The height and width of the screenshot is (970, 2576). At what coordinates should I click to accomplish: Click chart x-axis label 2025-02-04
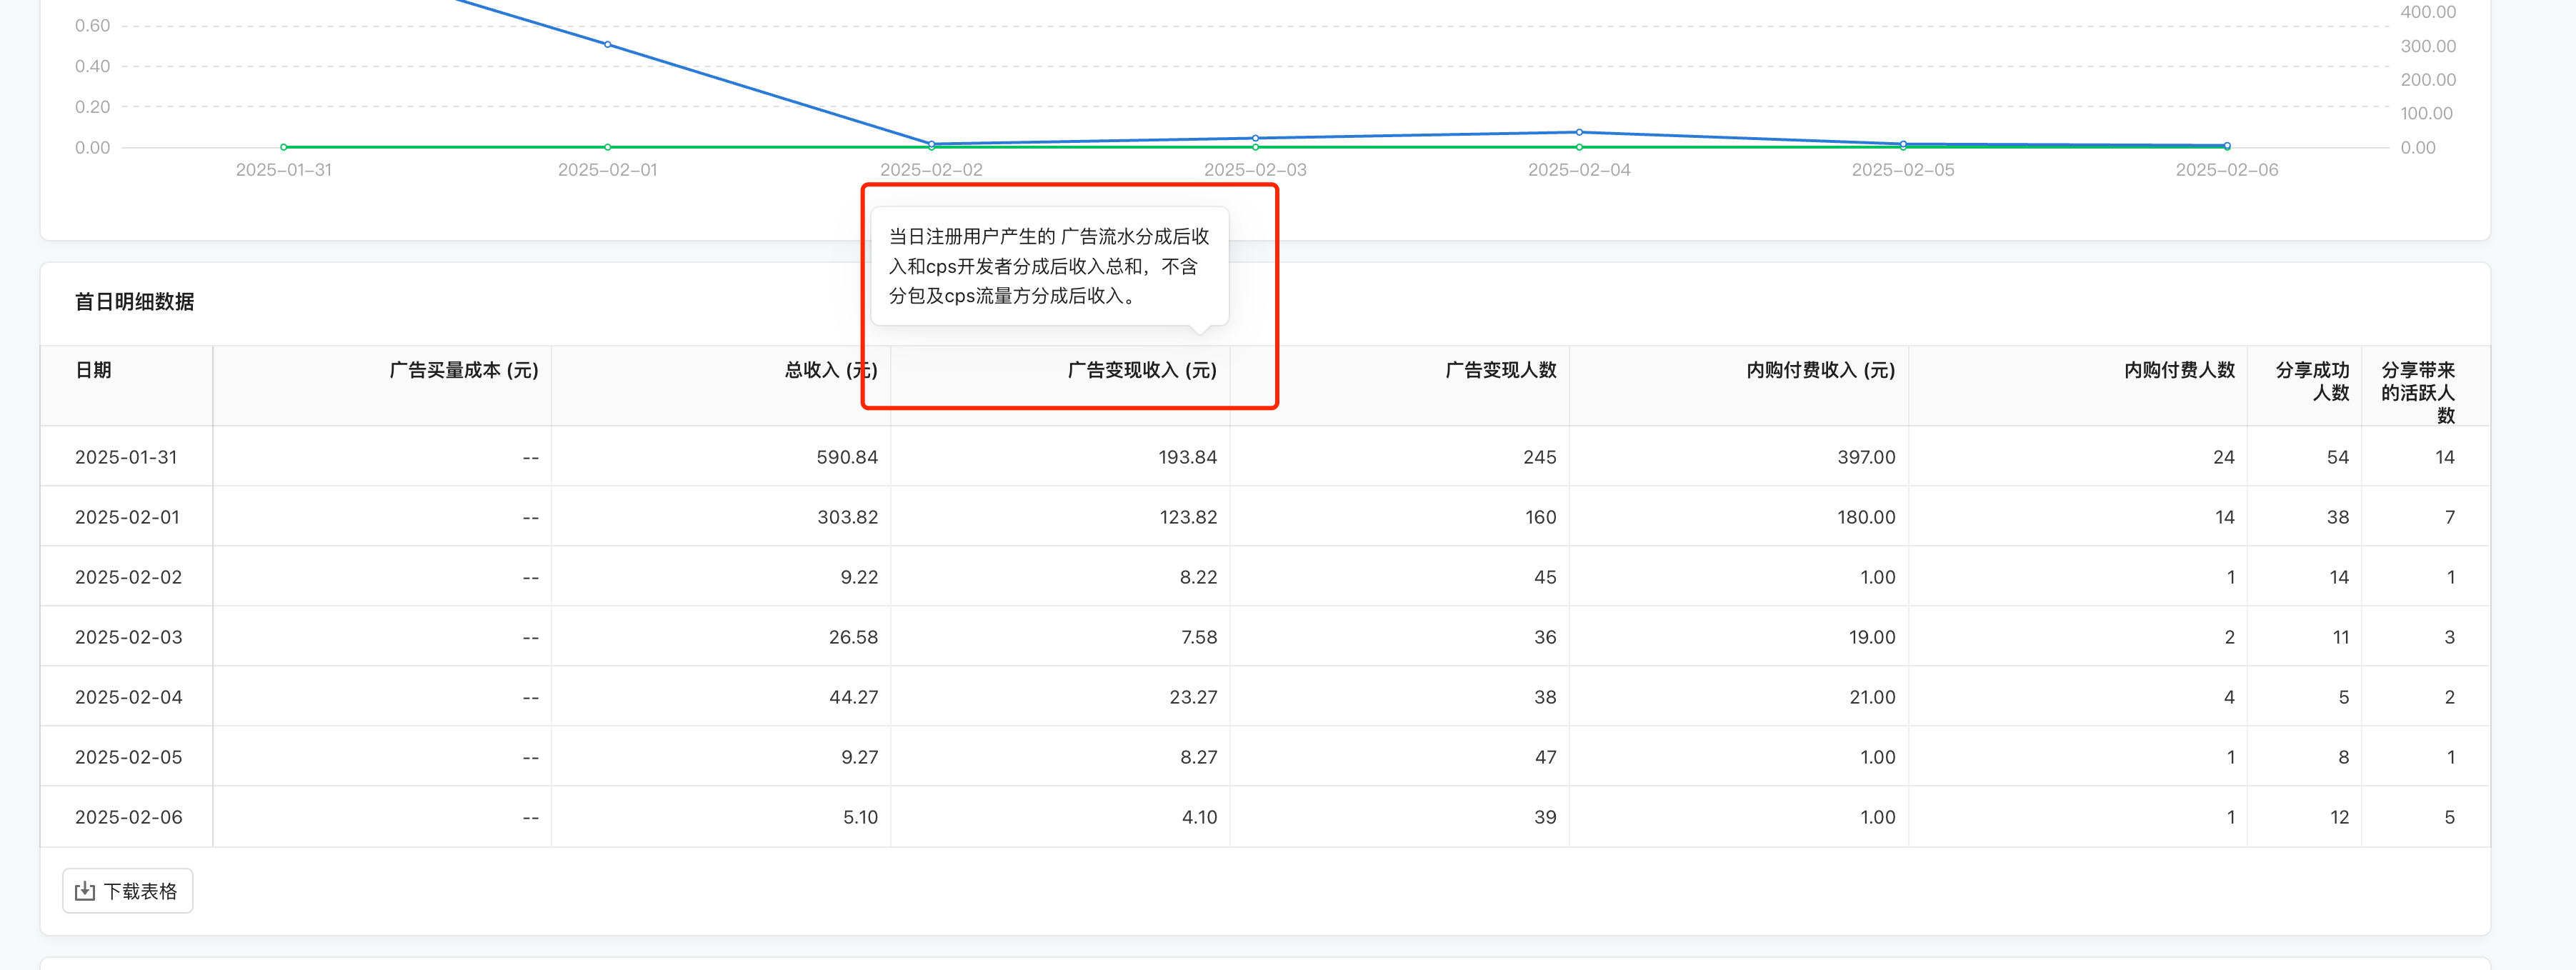(1579, 170)
